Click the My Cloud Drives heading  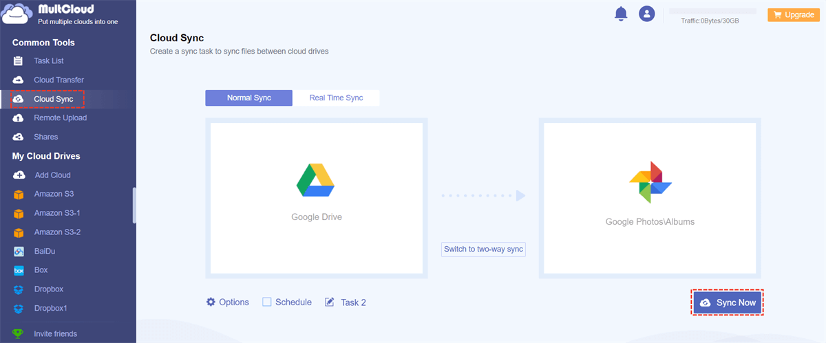[46, 156]
